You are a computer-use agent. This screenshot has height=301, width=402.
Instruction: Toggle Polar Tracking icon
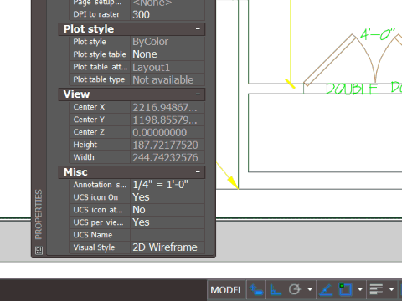coord(294,290)
